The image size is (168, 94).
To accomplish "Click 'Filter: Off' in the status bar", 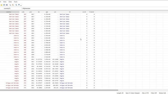I will click(154, 93).
